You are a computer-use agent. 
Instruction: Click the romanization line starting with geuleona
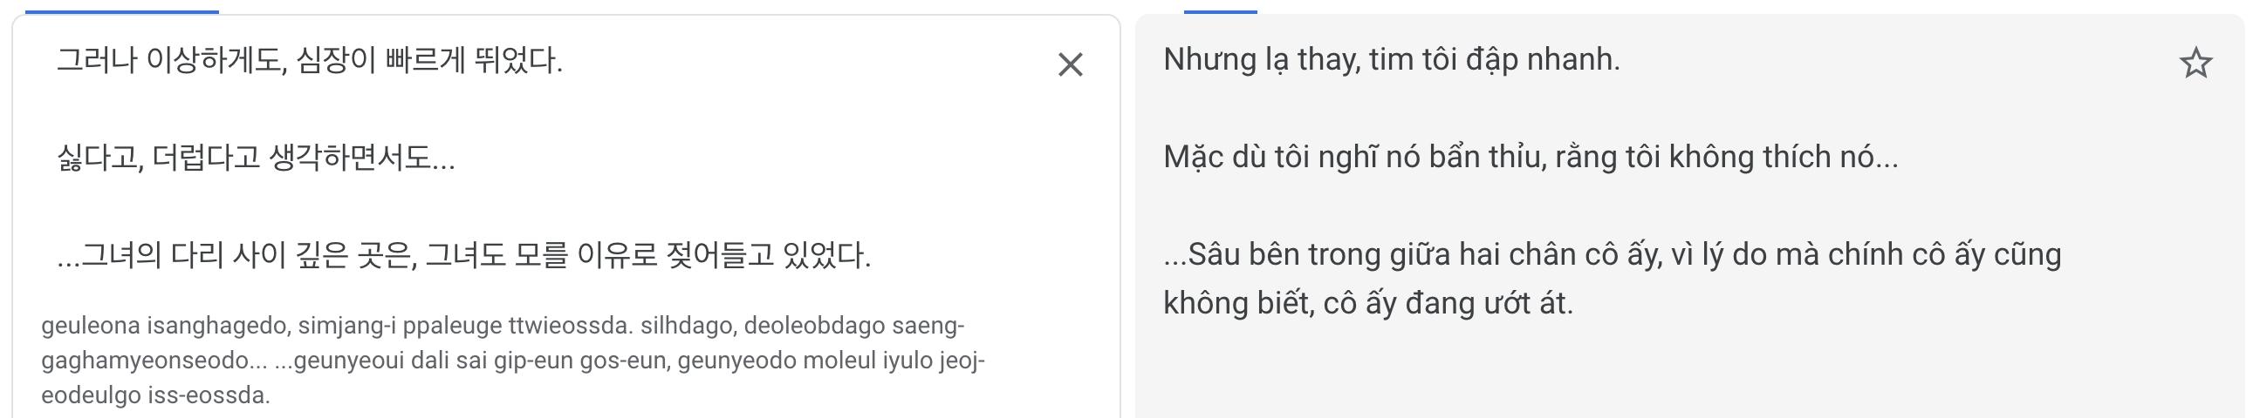[502, 326]
